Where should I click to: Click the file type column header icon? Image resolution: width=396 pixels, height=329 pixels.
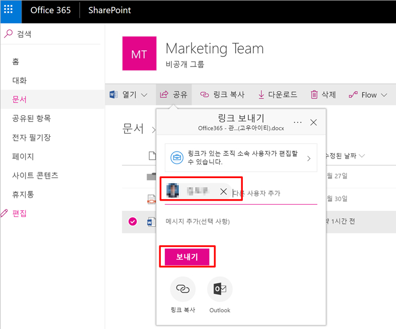(x=152, y=156)
